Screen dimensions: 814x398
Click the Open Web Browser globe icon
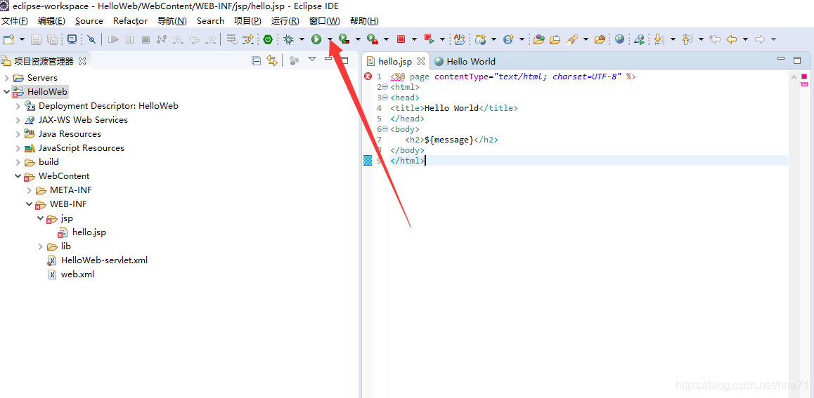(x=619, y=39)
